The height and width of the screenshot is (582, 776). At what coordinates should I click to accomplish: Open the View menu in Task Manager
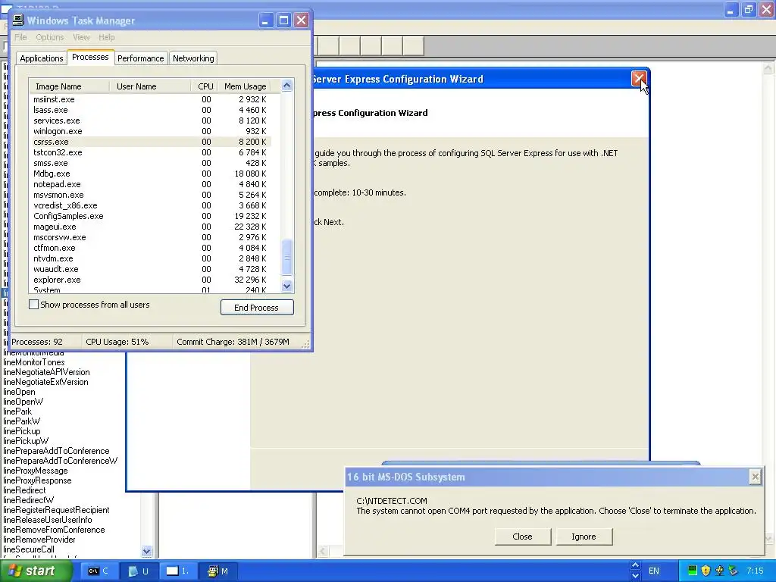pos(81,37)
